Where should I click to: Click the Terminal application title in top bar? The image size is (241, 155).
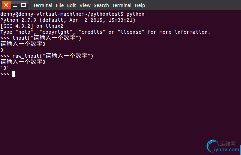pos(43,5)
